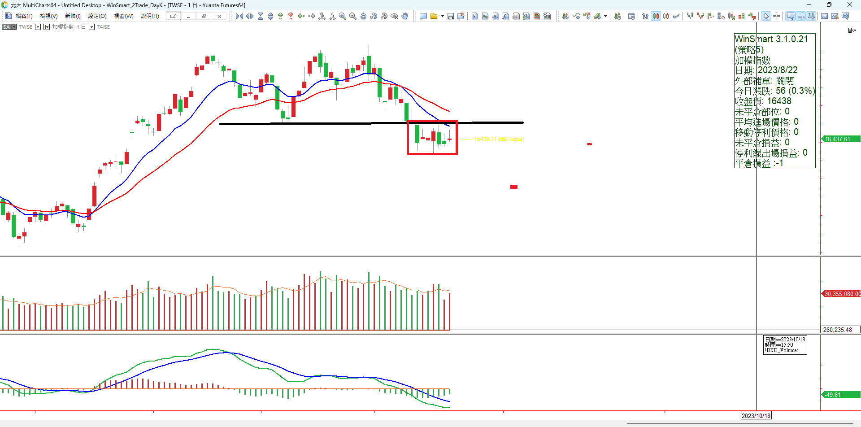Toggle the data tip window icon
Image resolution: width=861 pixels, height=427 pixels.
[x=791, y=16]
